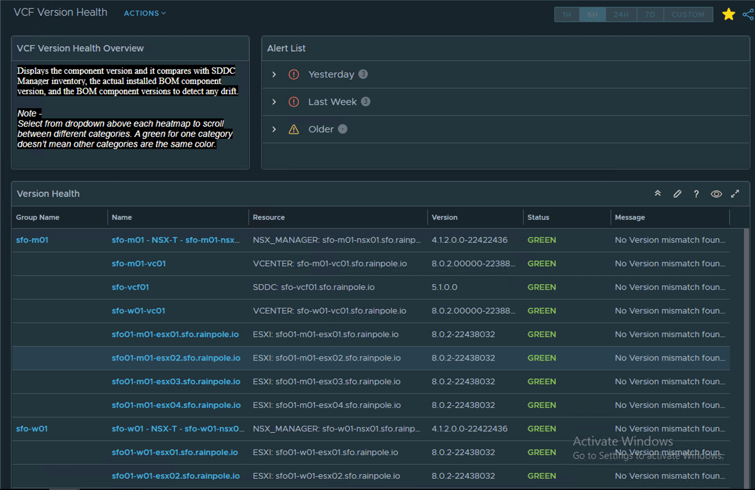755x490 pixels.
Task: Expand the Yesterday alert group
Action: tap(274, 74)
